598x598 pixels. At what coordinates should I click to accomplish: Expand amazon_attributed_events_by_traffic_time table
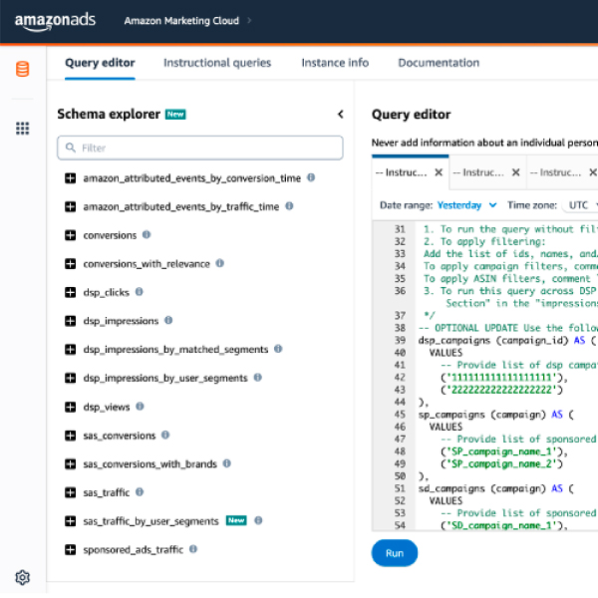(70, 206)
